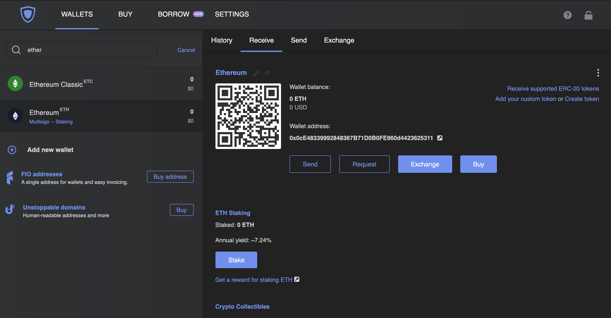Viewport: 611px width, 318px height.
Task: Select the Ethereum ETH wallet row
Action: coord(101,116)
